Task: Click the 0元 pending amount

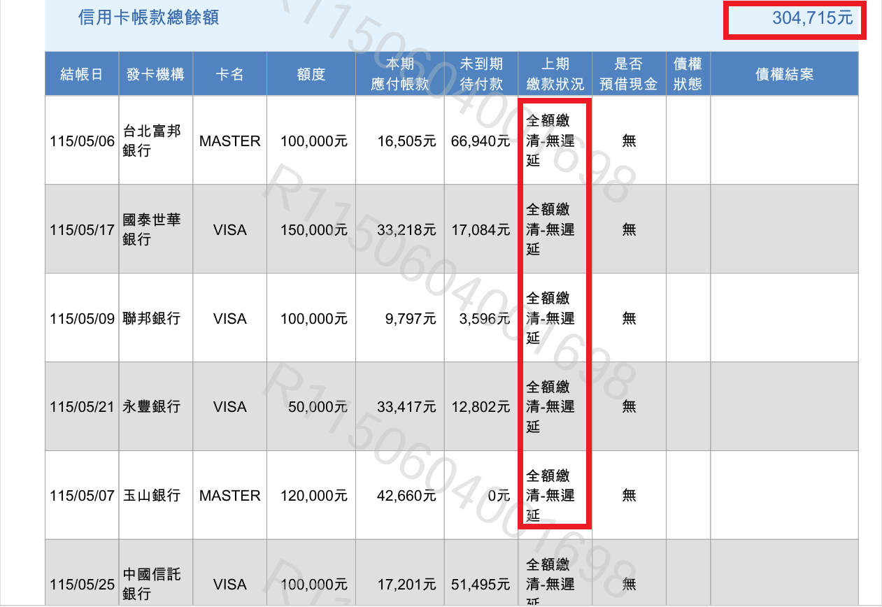Action: pos(499,495)
